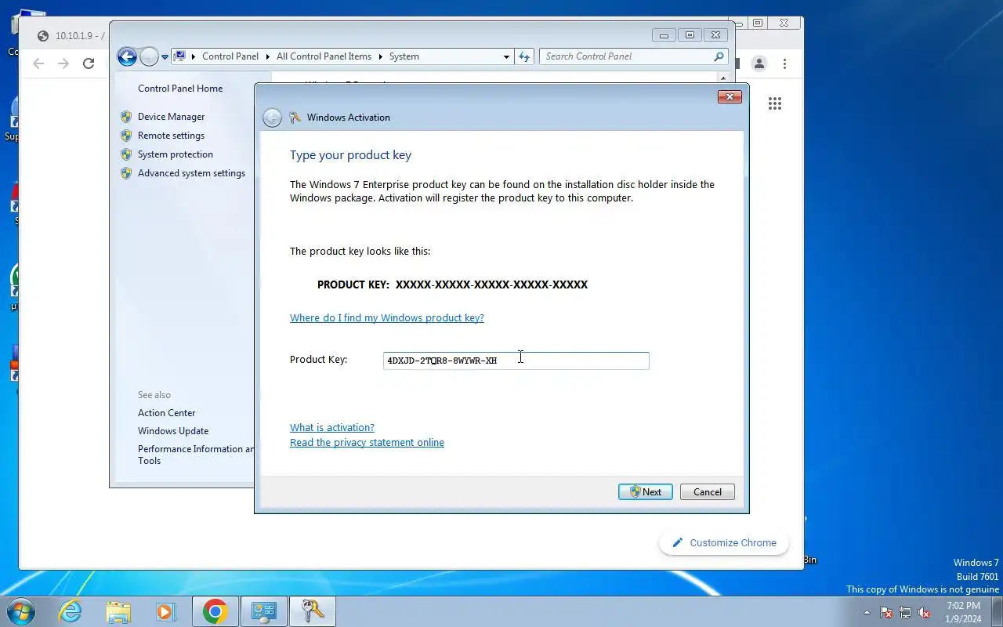Click Customize Chrome button

[724, 542]
